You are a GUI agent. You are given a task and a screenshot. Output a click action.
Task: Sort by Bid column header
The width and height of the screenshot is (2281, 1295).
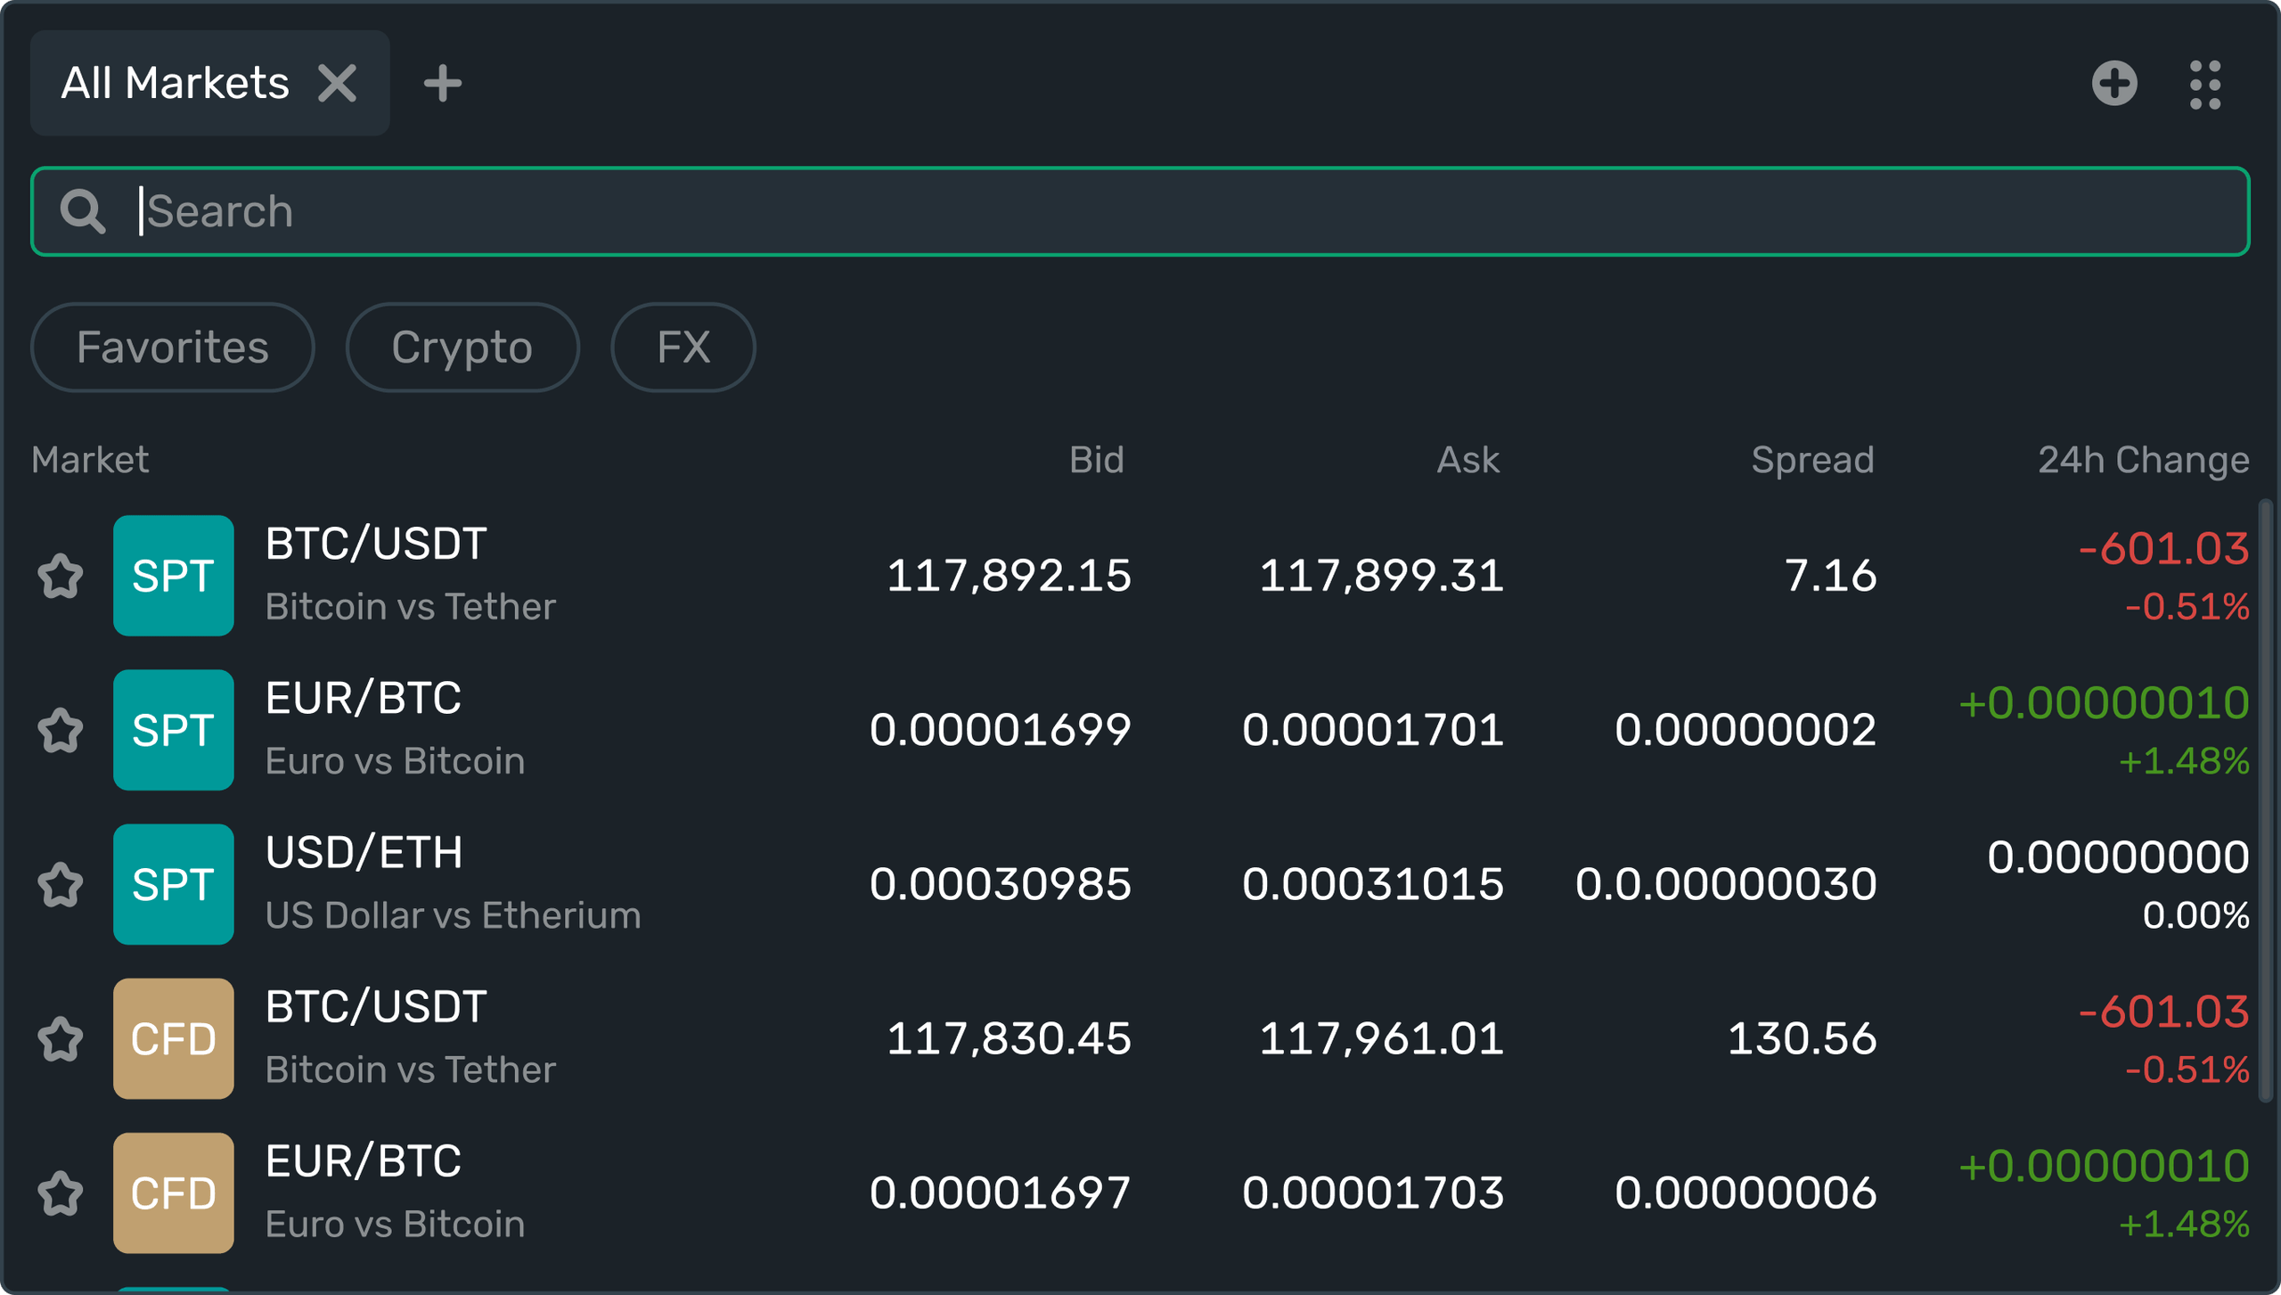pyautogui.click(x=1096, y=460)
